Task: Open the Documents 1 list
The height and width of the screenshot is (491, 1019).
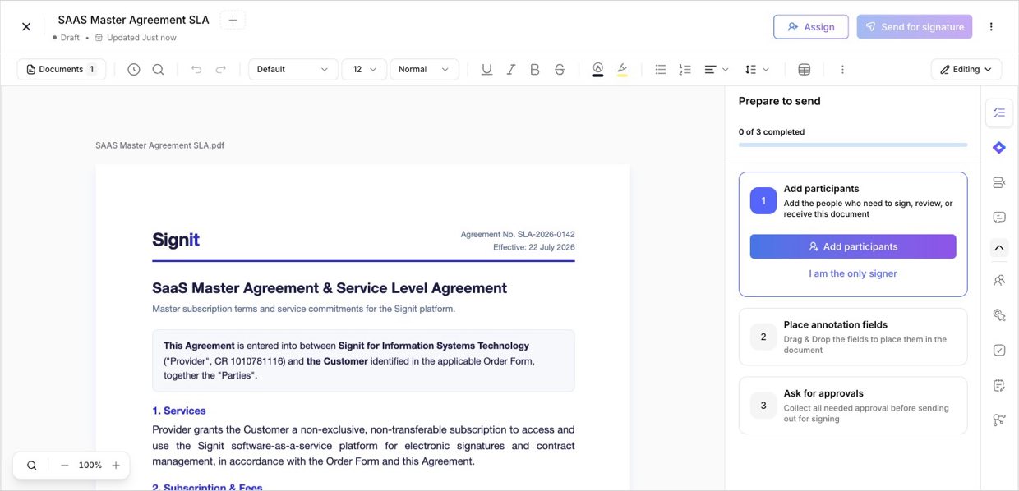Action: click(x=62, y=70)
